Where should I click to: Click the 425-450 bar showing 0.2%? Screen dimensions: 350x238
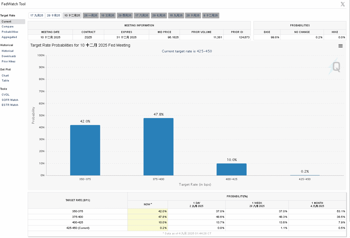point(305,175)
